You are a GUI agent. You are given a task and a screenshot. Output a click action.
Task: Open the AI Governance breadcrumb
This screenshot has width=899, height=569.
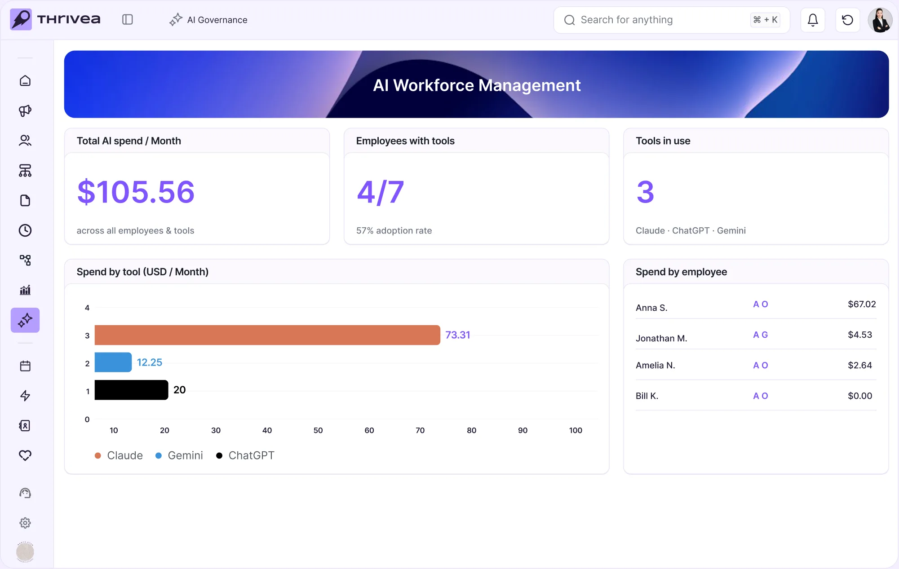208,20
